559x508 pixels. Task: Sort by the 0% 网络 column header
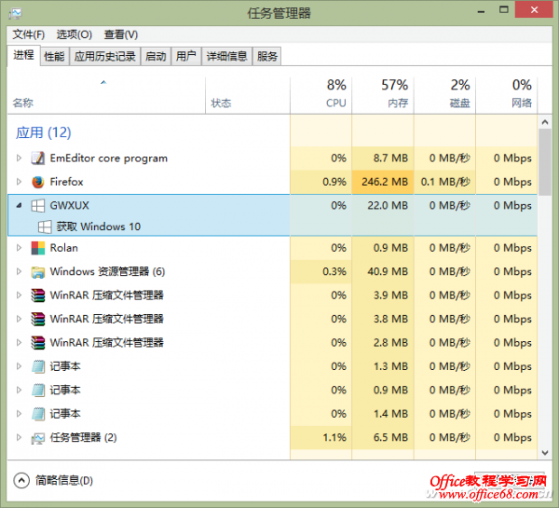click(507, 95)
